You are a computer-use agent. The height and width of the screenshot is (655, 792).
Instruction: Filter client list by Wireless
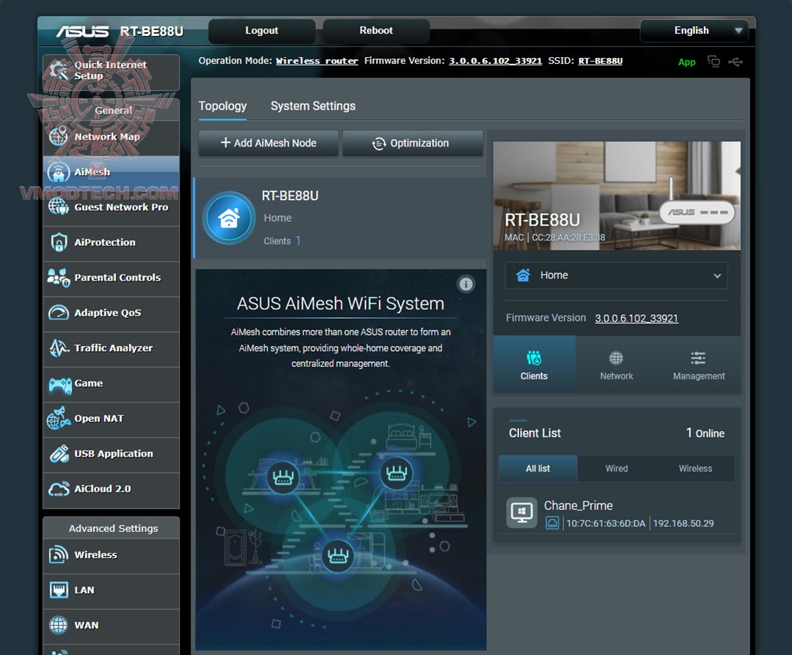[695, 468]
